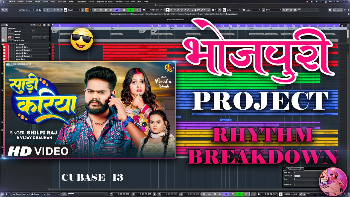This screenshot has height=197, width=350.
Task: Activate the Tempo track orange button
Action: tap(9, 37)
